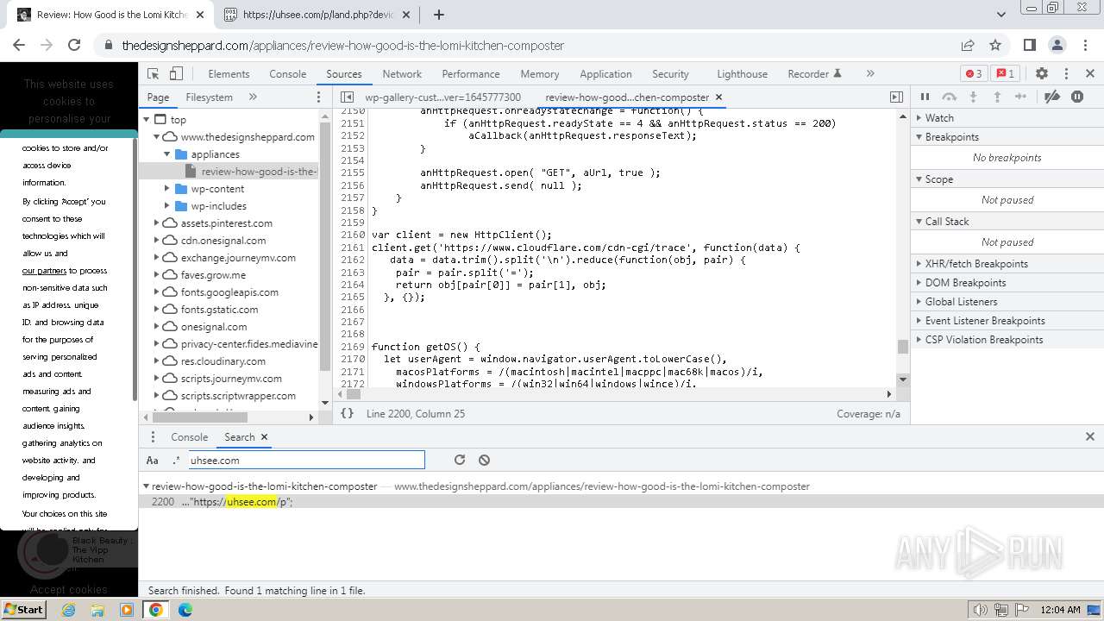Share this page icon in the address bar
Image resolution: width=1104 pixels, height=621 pixels.
coord(968,46)
